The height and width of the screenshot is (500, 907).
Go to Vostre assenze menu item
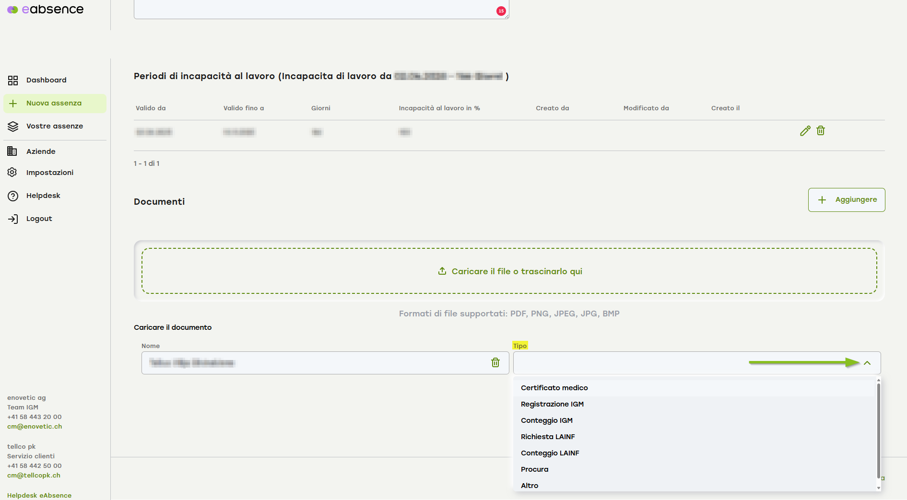pos(55,126)
